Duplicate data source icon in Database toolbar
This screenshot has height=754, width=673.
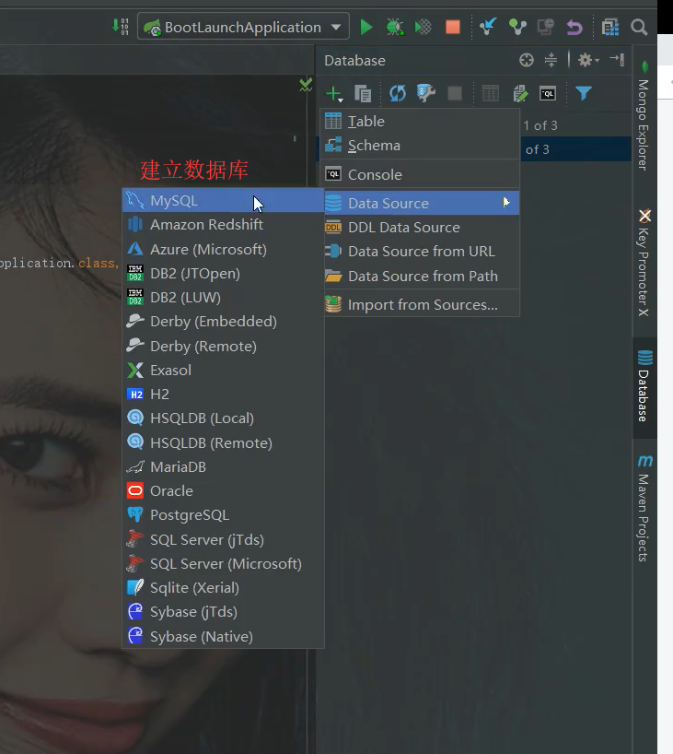(x=363, y=93)
